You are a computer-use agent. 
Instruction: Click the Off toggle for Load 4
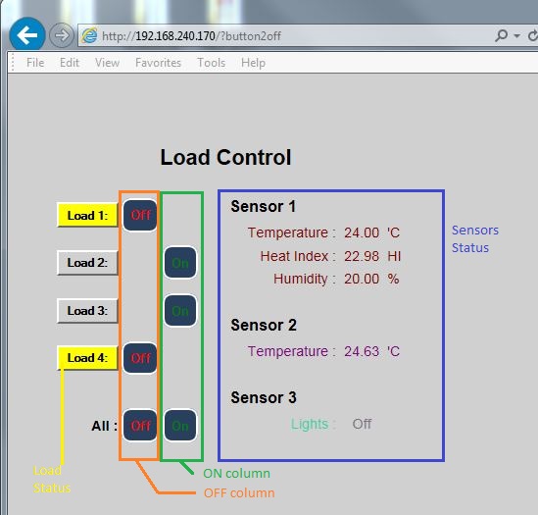tap(140, 358)
